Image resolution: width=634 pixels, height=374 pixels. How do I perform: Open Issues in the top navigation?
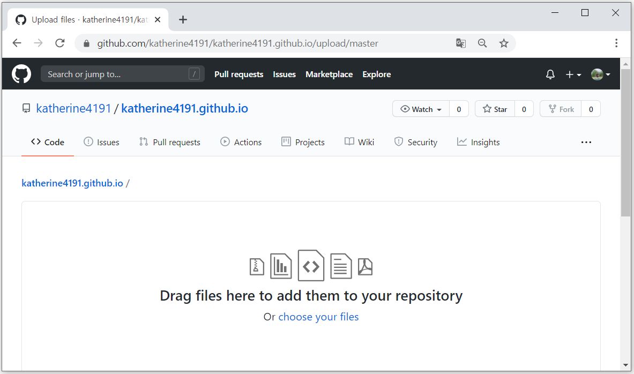coord(284,74)
